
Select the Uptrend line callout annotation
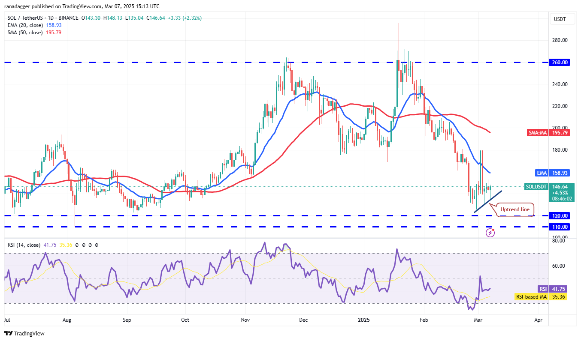pyautogui.click(x=515, y=210)
